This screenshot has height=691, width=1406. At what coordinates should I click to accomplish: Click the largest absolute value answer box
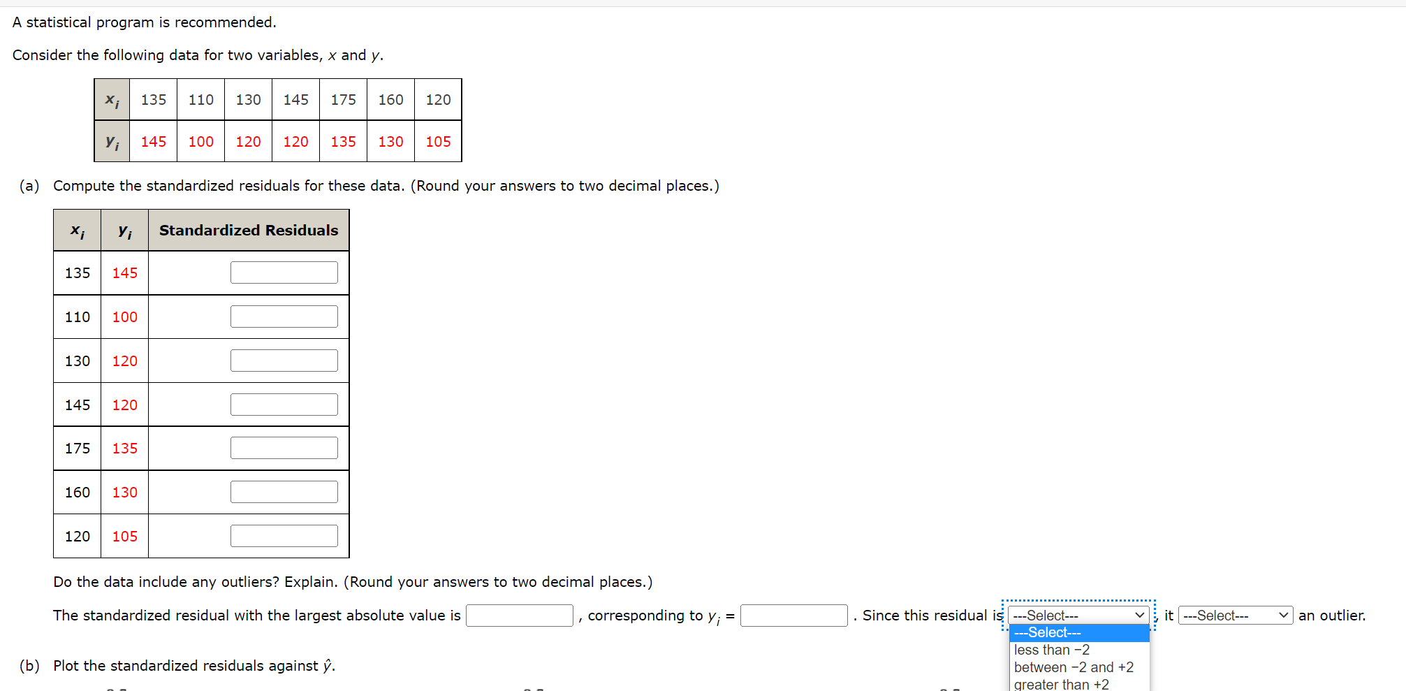point(519,616)
